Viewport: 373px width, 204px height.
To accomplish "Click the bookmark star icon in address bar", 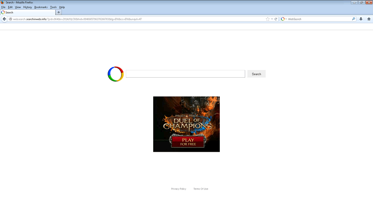I will [x=268, y=19].
